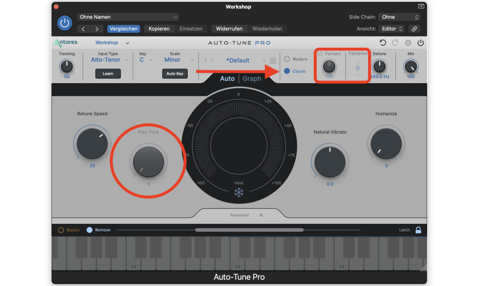This screenshot has width=477, height=286.
Task: Click the Natural Vibrato knob
Action: tap(330, 162)
